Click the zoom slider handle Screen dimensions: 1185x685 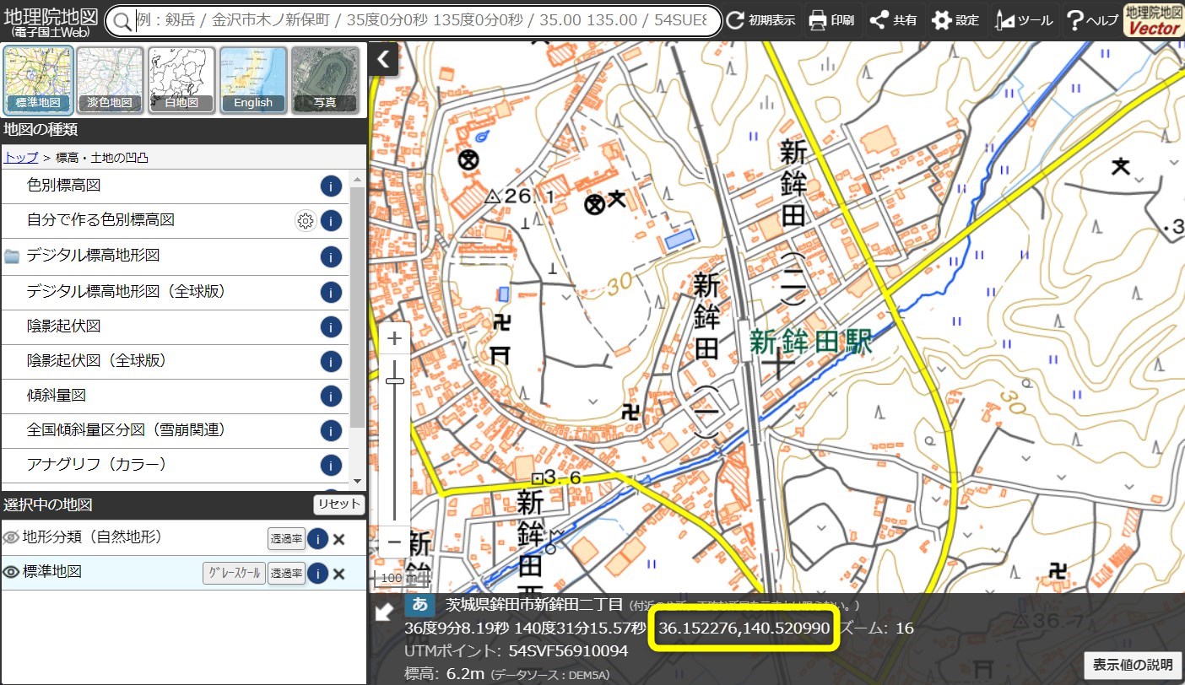click(394, 381)
